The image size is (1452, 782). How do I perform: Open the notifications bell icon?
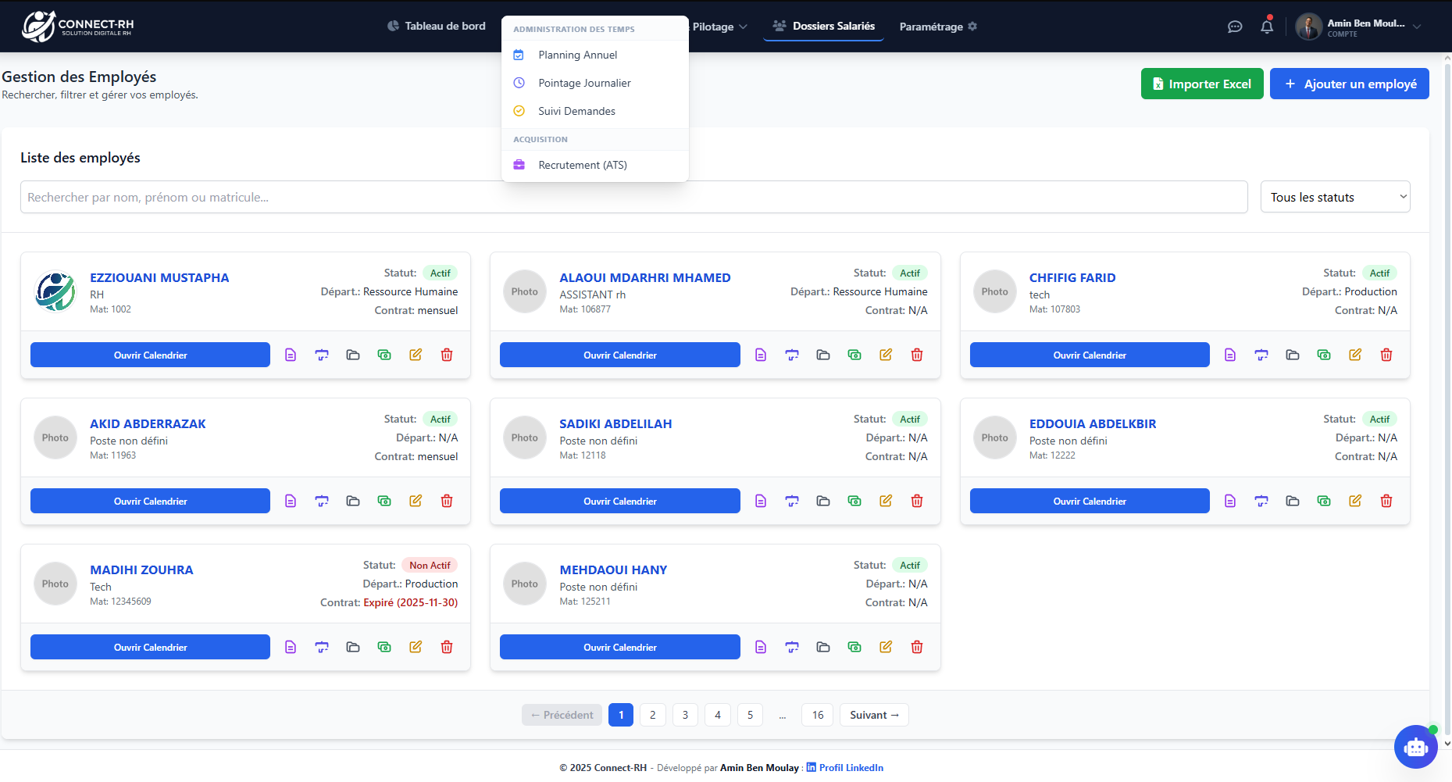click(1267, 27)
